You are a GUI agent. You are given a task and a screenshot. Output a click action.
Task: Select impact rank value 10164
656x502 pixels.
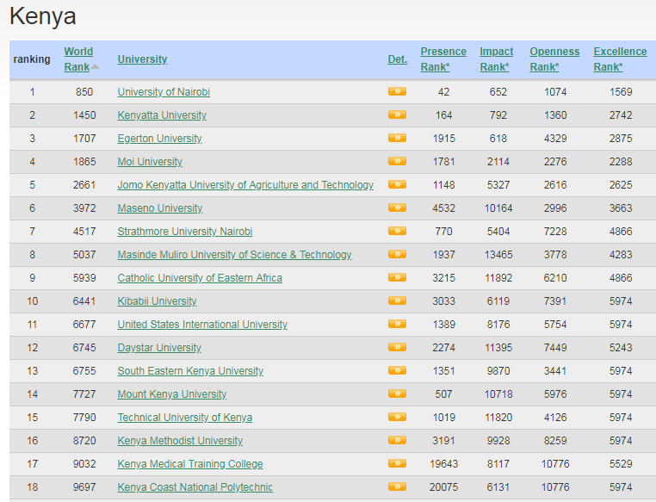(x=498, y=208)
